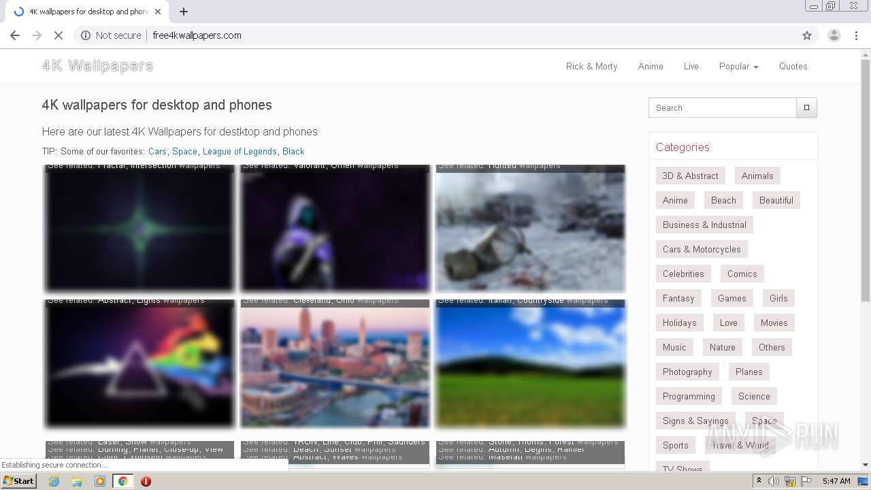Open the media player taskbar icon
Screen dimensions: 871x490
[100, 481]
